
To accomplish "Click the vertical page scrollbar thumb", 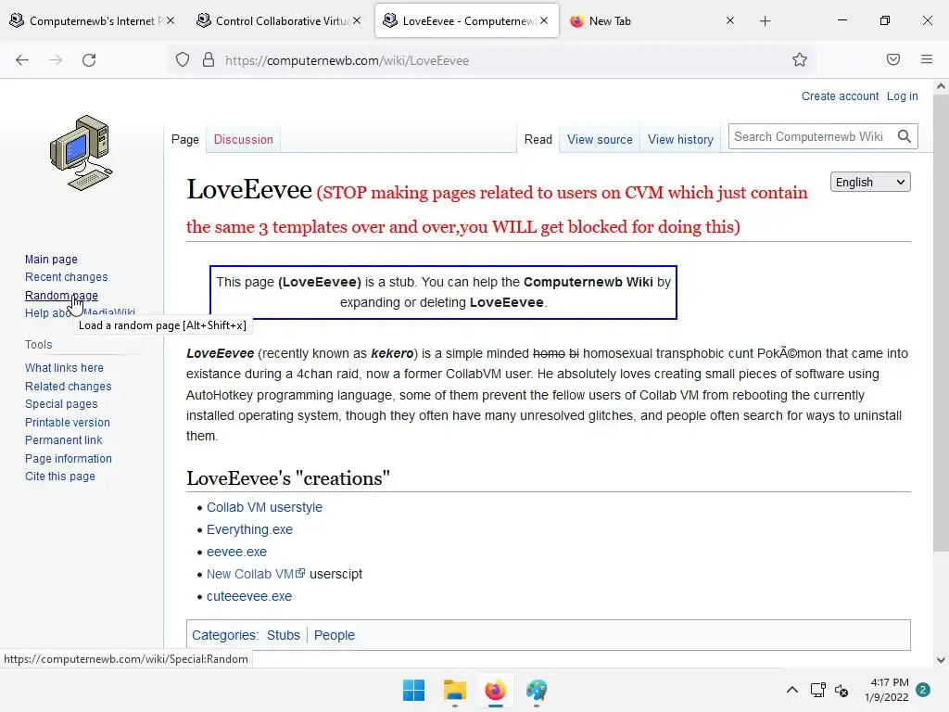I will [941, 323].
